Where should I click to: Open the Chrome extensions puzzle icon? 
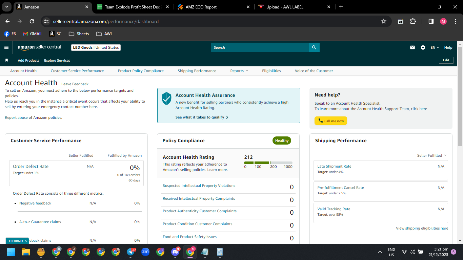413,21
